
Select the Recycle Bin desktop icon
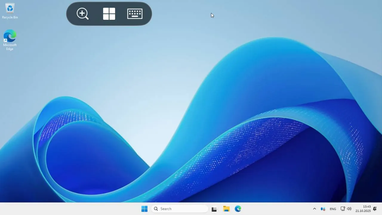pyautogui.click(x=10, y=9)
